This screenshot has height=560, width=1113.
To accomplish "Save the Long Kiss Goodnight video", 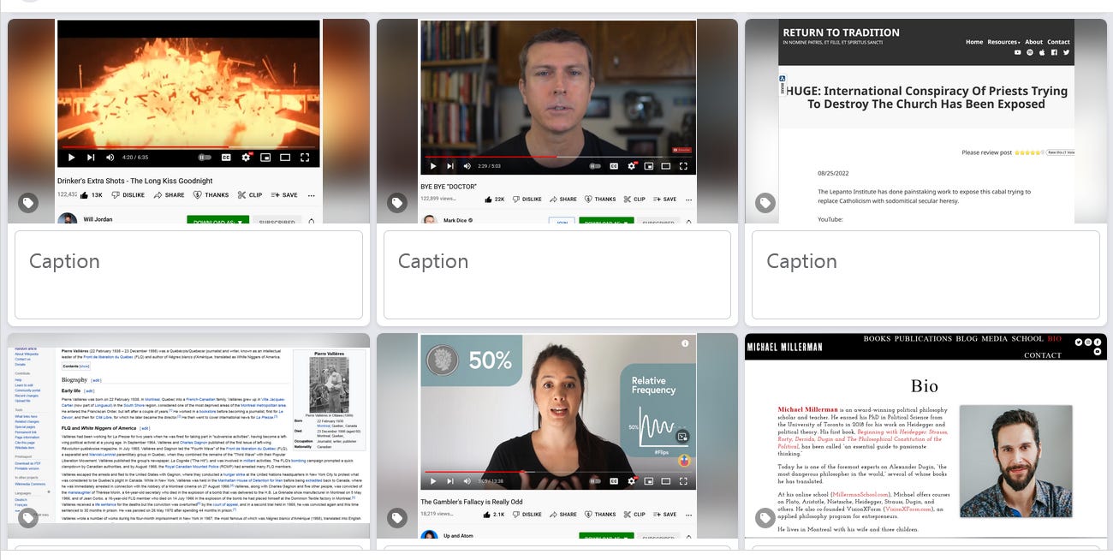I will 284,195.
